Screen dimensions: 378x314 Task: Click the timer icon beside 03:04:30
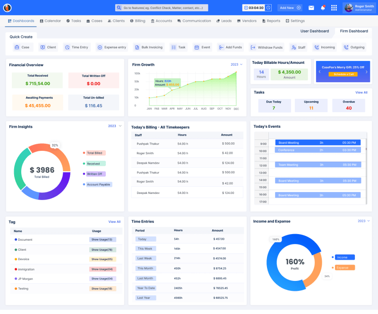[x=268, y=8]
